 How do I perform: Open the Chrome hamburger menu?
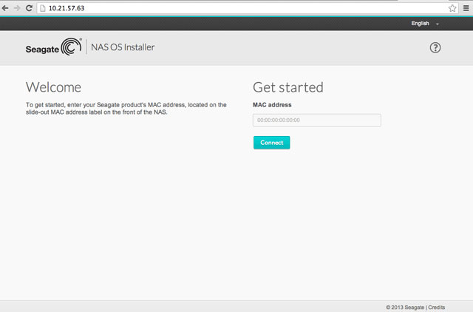466,7
